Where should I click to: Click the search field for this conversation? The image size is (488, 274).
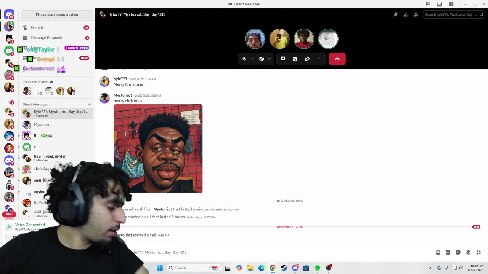click(453, 14)
